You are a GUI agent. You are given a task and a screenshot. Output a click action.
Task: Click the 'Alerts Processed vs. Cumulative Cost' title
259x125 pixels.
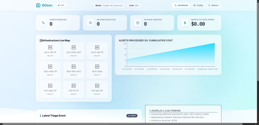[x=146, y=40]
